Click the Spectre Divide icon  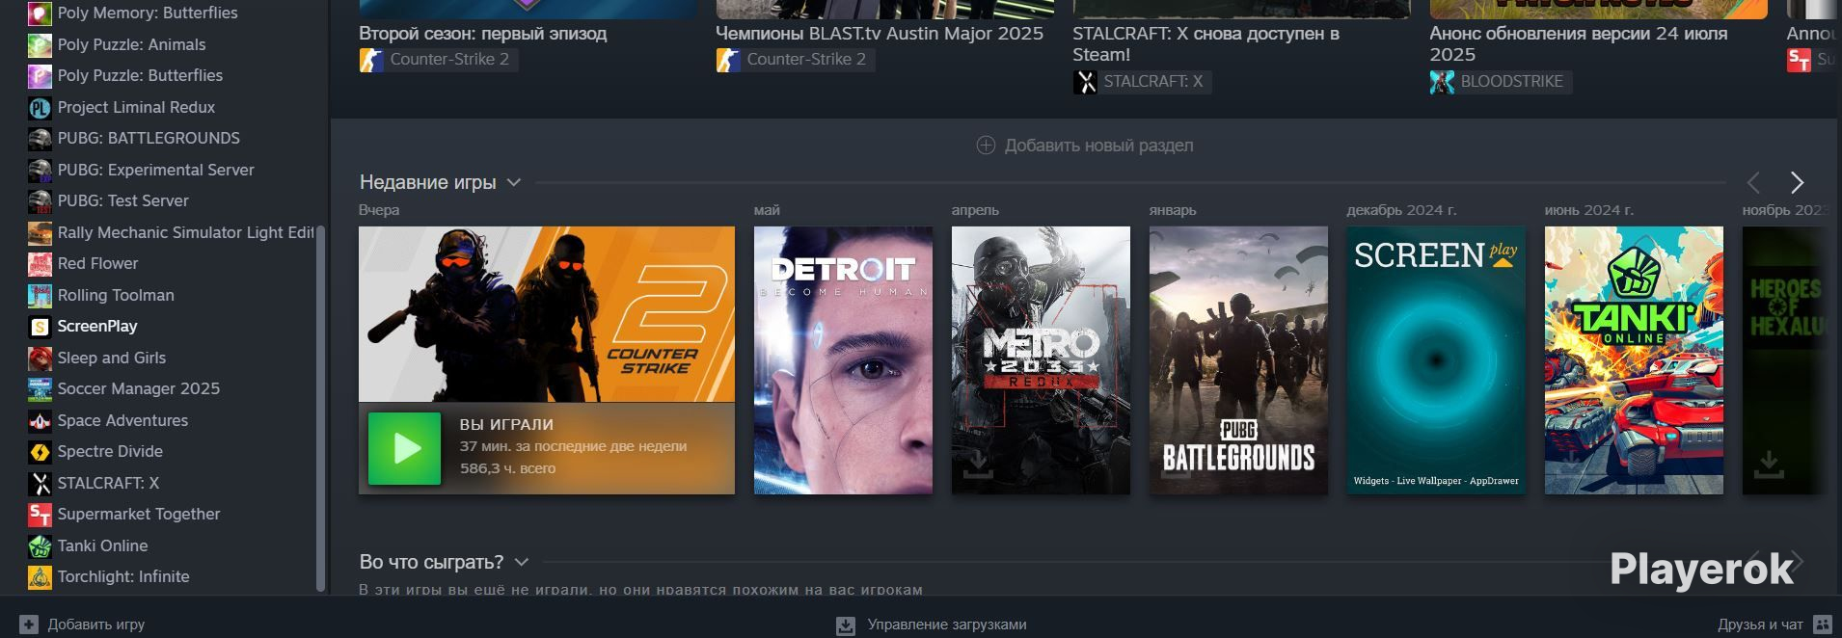pos(40,451)
